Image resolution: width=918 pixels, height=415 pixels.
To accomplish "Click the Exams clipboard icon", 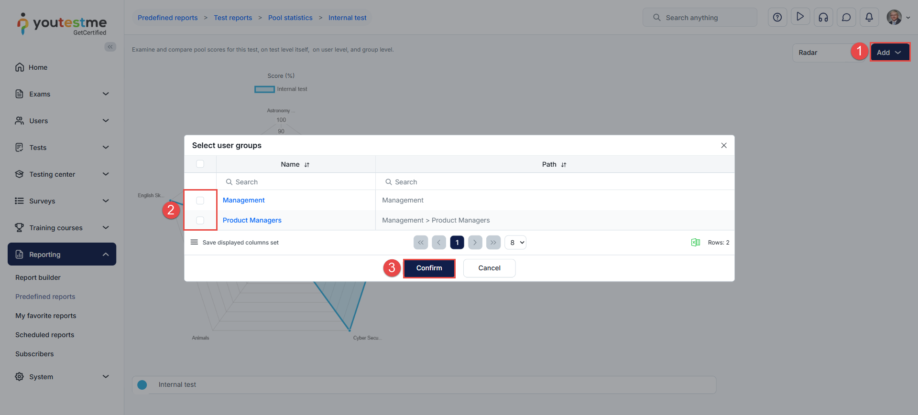I will 20,94.
